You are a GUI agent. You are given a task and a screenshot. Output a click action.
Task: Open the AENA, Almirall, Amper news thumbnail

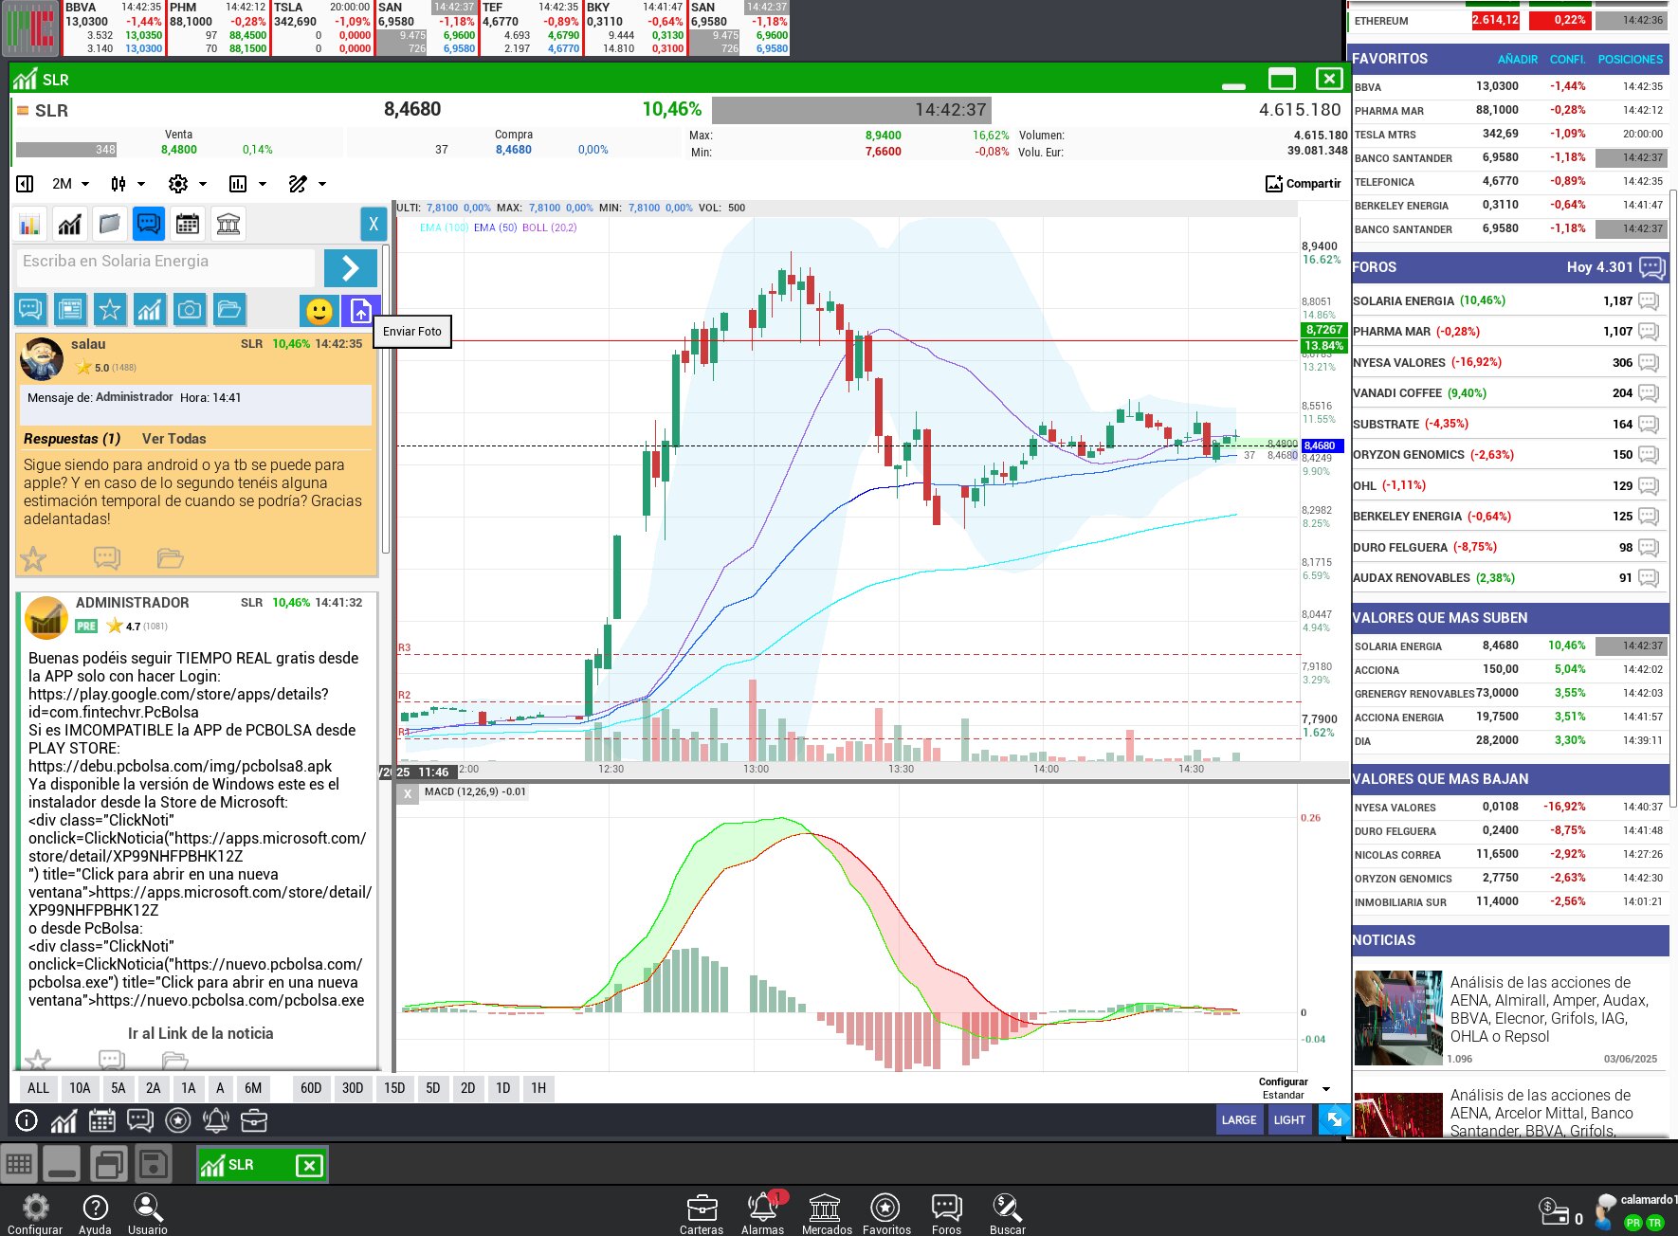point(1398,1018)
